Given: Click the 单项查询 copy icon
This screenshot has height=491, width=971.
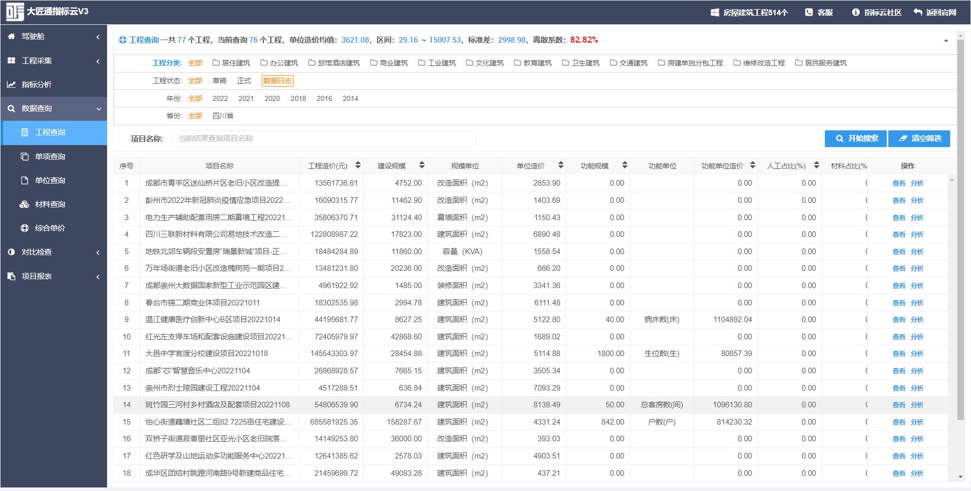Looking at the screenshot, I should click(x=24, y=156).
